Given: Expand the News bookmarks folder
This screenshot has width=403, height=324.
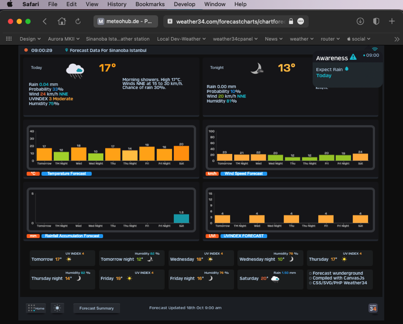Looking at the screenshot, I should (x=274, y=39).
